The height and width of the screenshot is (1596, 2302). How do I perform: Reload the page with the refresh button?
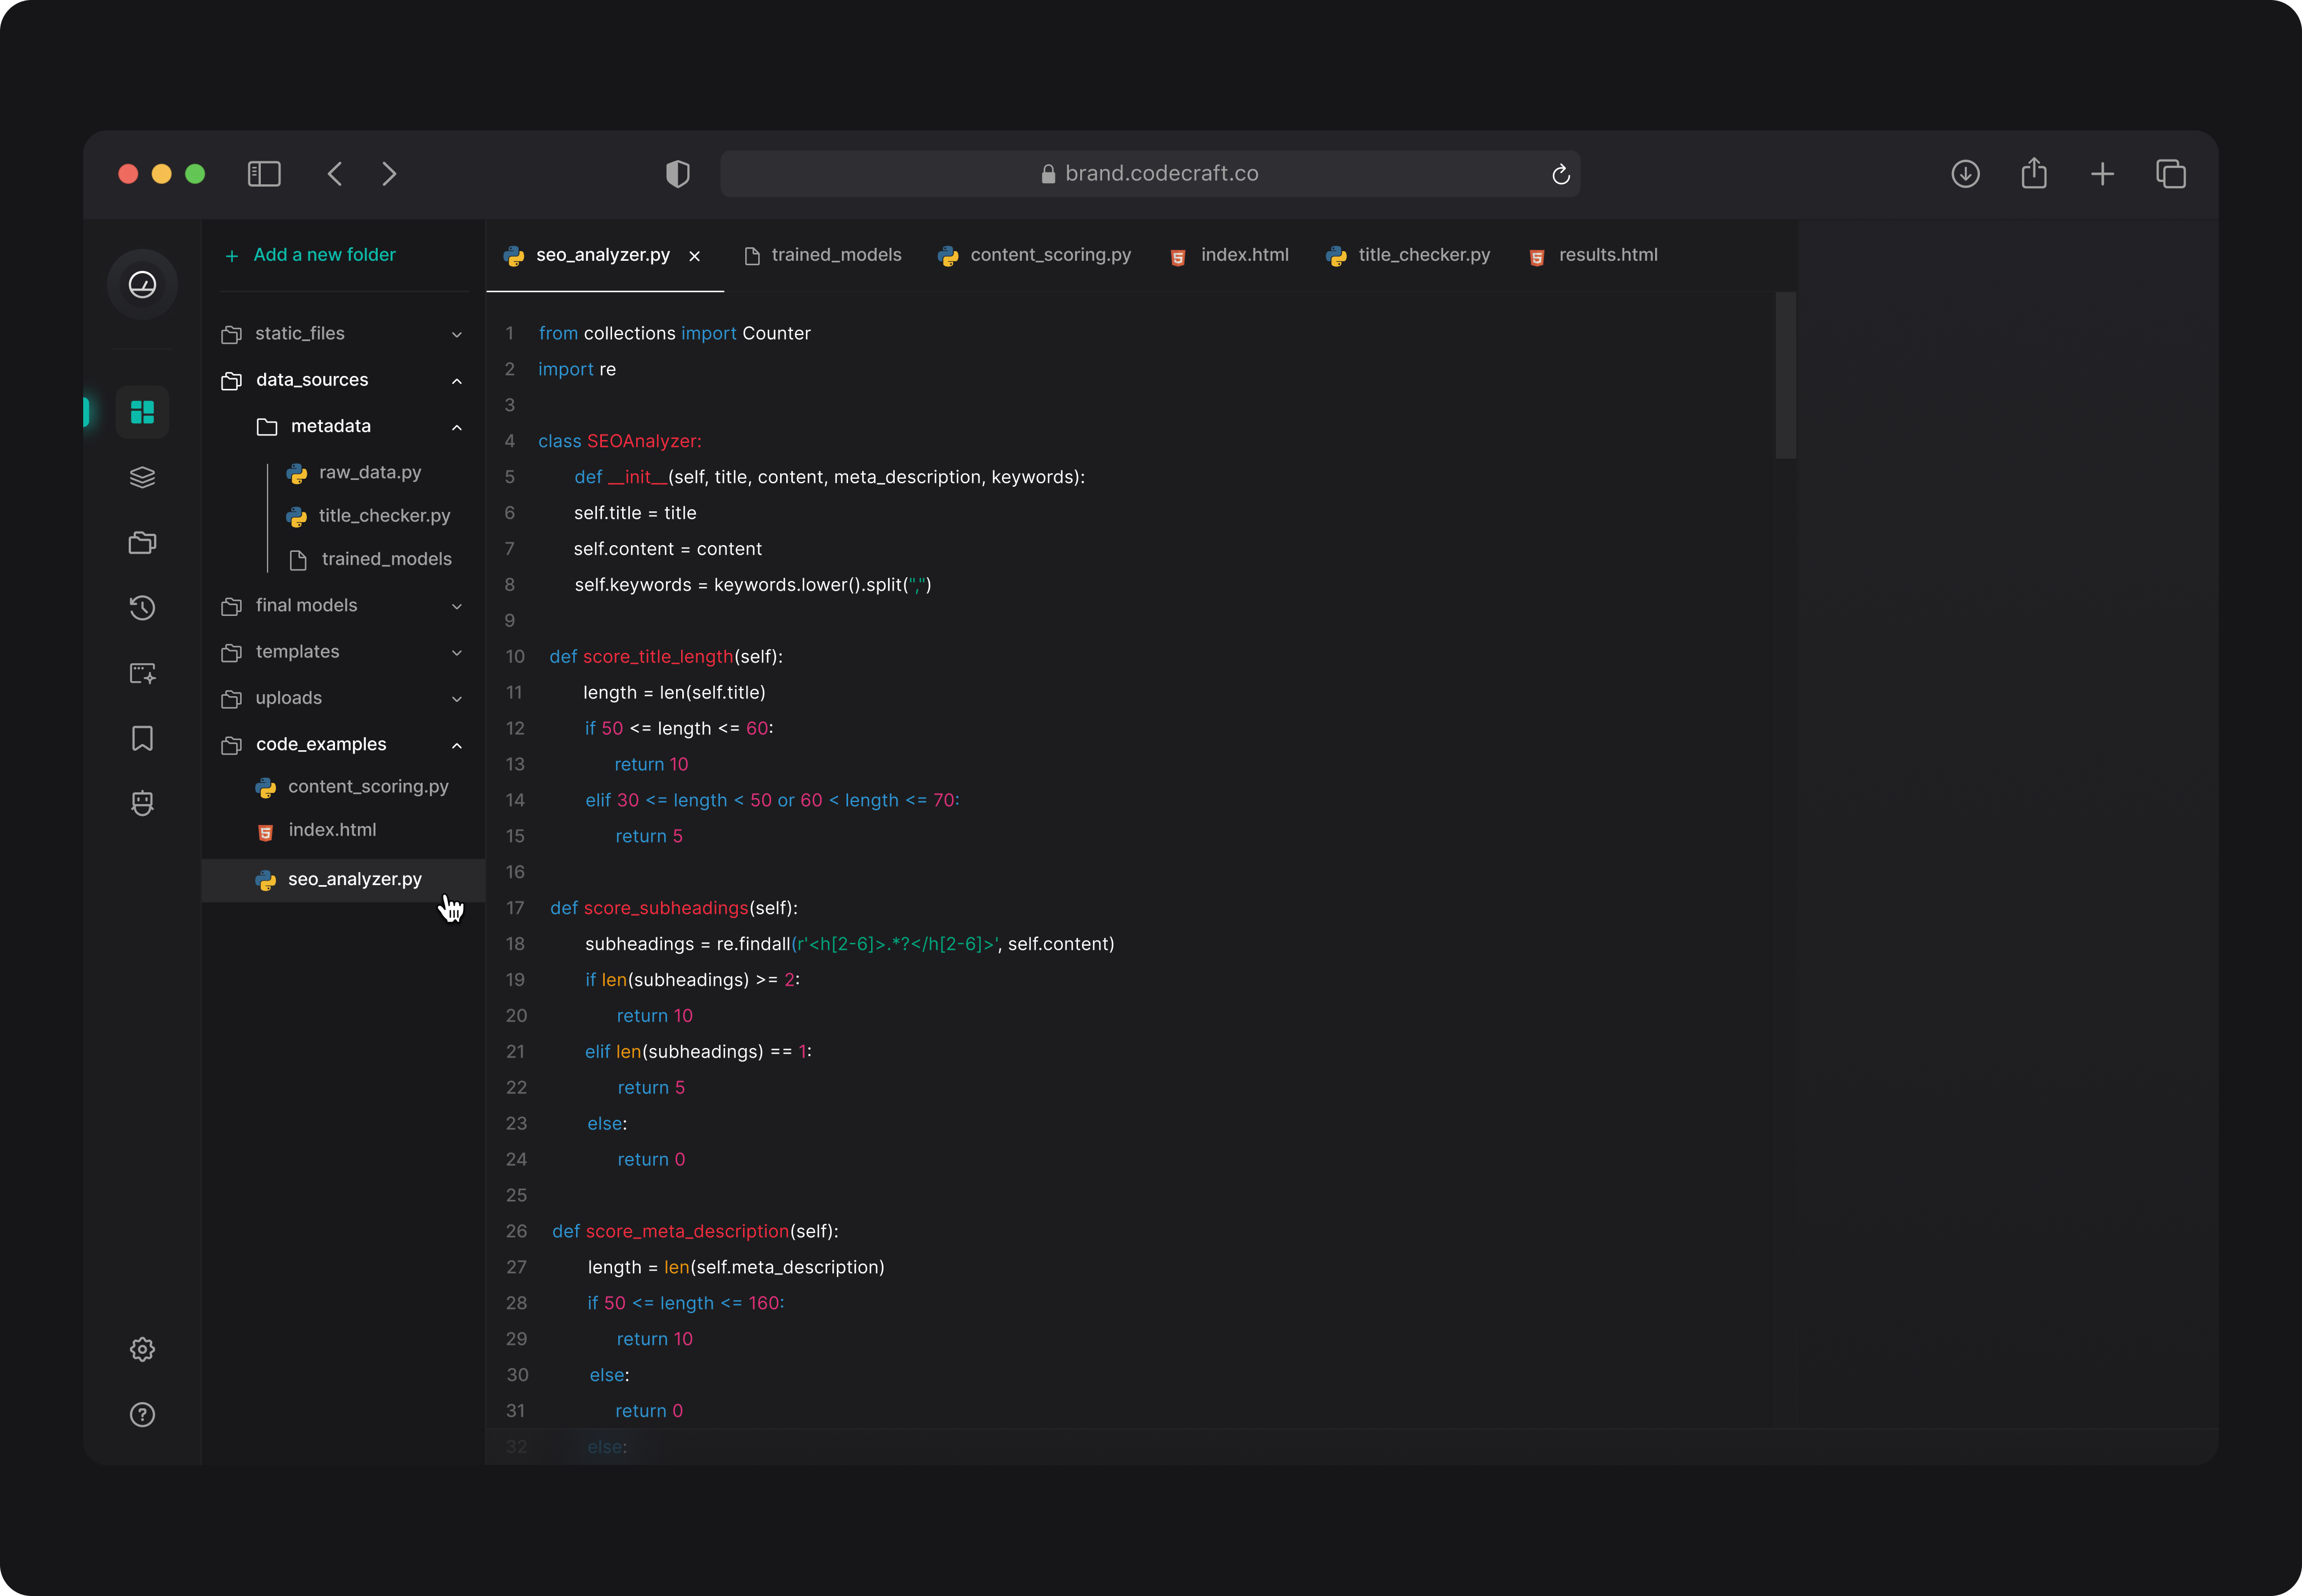[1561, 173]
